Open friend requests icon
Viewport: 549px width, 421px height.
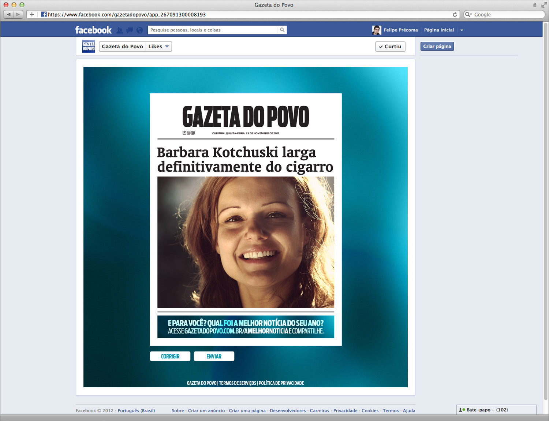point(120,30)
